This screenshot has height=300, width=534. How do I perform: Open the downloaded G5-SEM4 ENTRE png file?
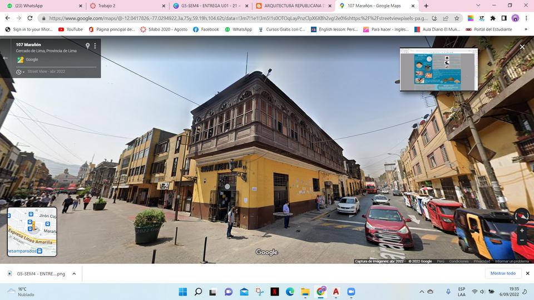(37, 273)
